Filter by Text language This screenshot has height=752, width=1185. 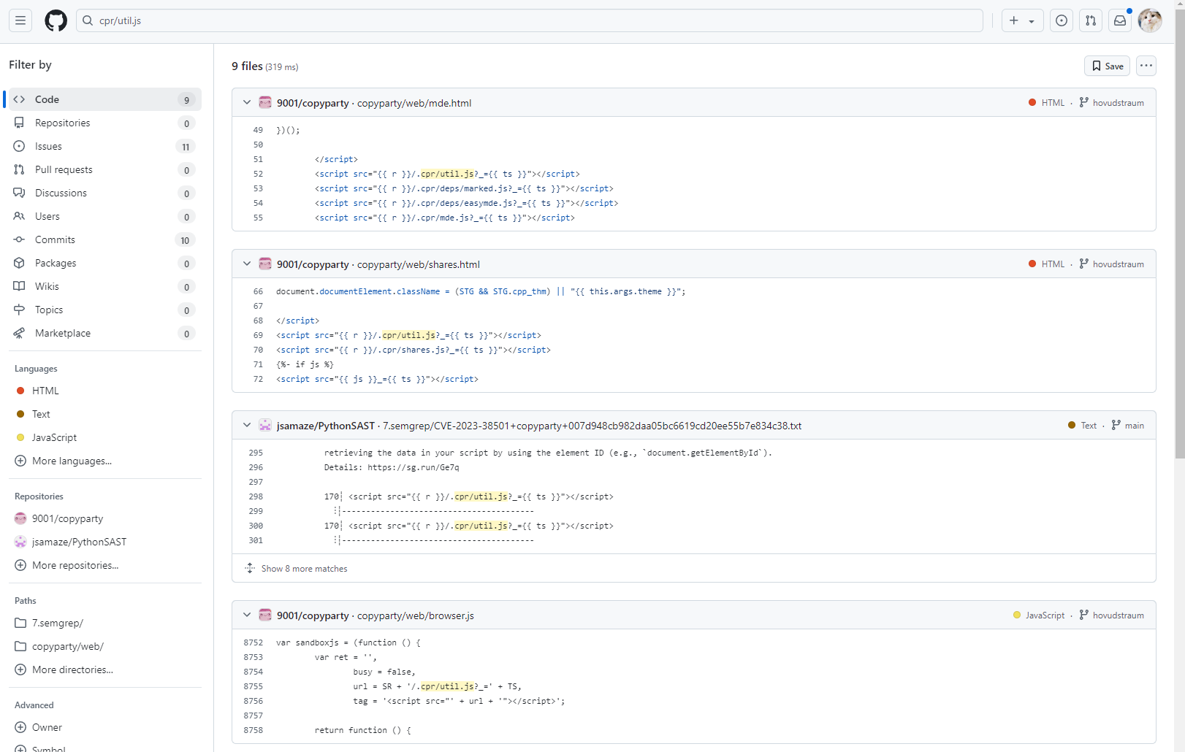click(104, 414)
